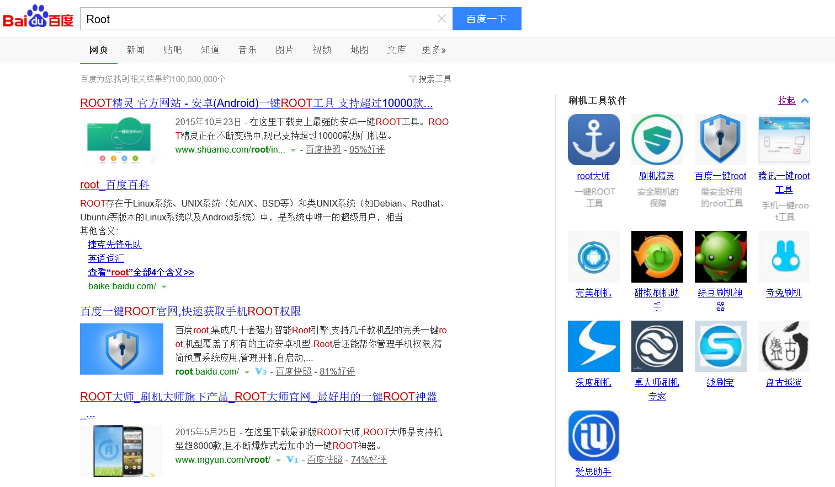Click the ROOT大师 anchor app icon

coord(593,139)
